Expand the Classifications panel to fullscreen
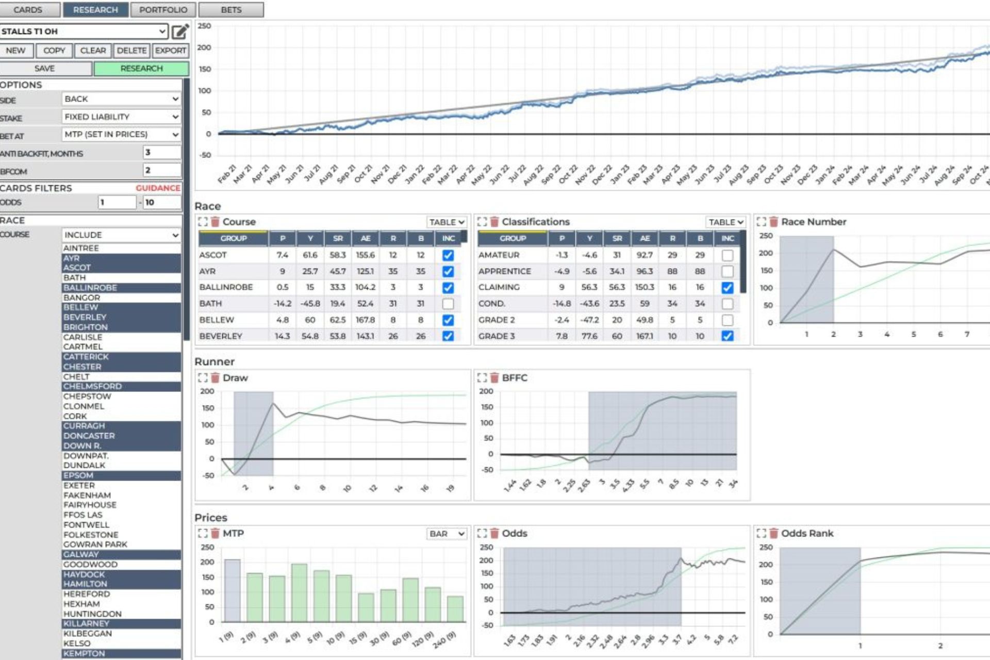This screenshot has height=660, width=990. [482, 222]
